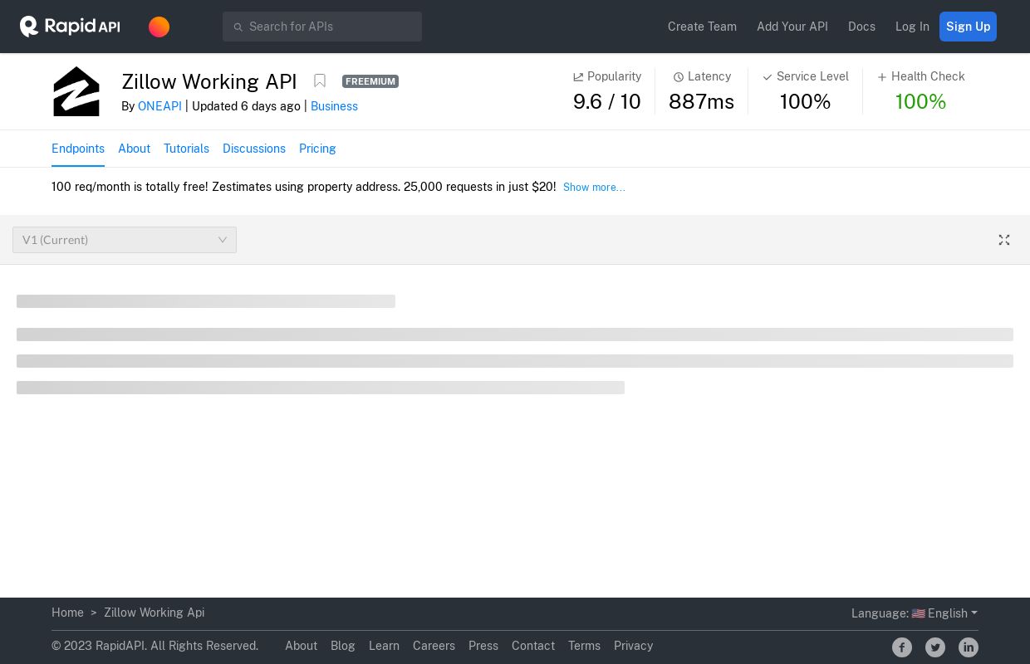
Task: Click the 887ms latency value
Action: point(701,101)
